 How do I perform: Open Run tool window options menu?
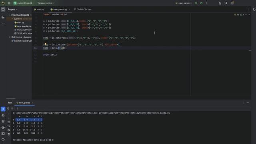[x=244, y=103]
